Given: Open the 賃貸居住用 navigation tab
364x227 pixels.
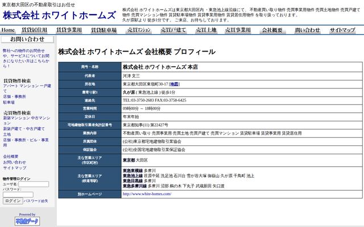Looking at the screenshot, I should point(34,30).
